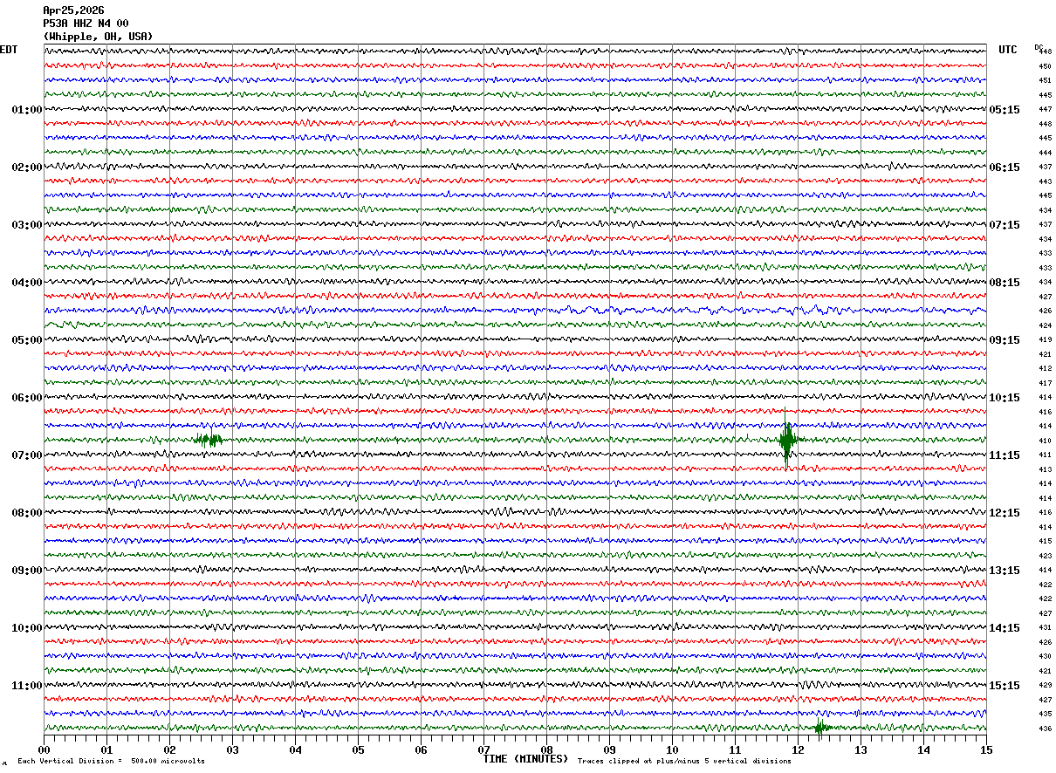Click the UTC timezone label
The width and height of the screenshot is (1056, 773).
[x=1008, y=50]
